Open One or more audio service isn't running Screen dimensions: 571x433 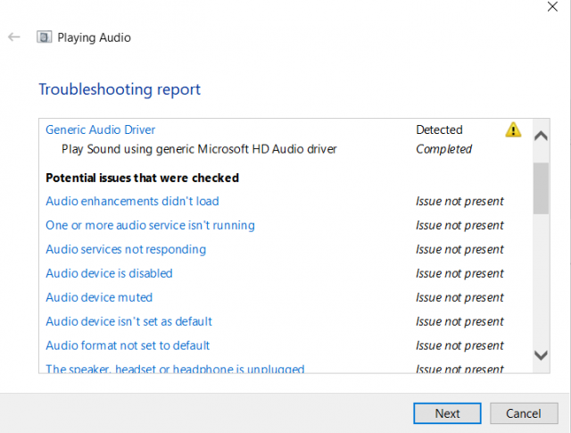(150, 225)
